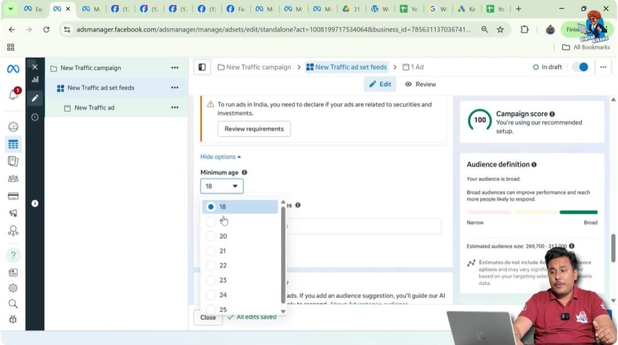The width and height of the screenshot is (618, 345).
Task: Click the Help question mark icon
Action: (x=13, y=255)
